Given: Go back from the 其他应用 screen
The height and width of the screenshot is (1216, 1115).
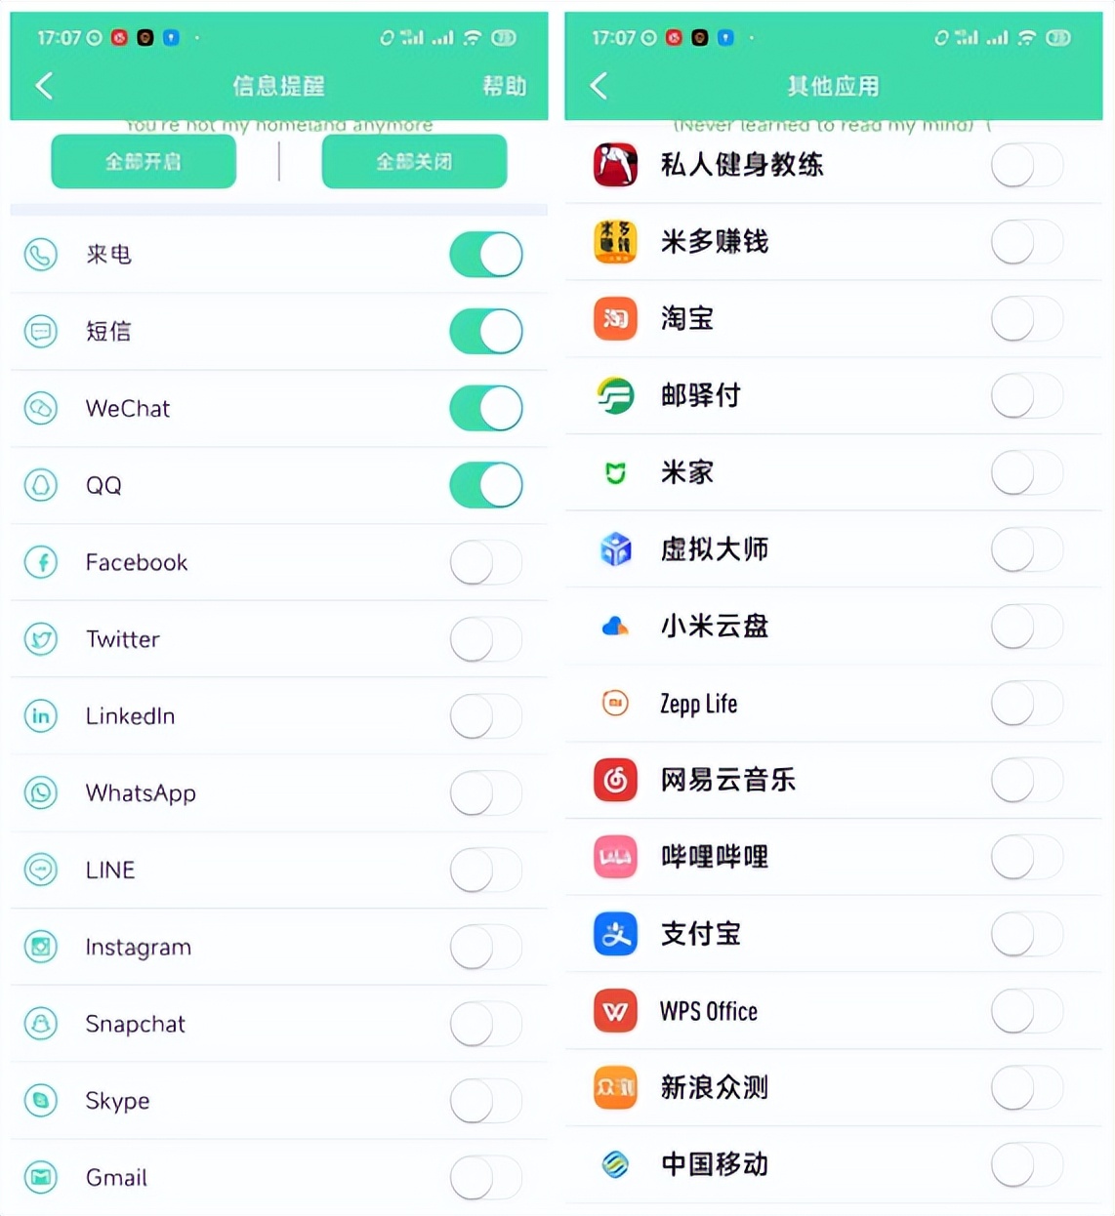Looking at the screenshot, I should (599, 86).
